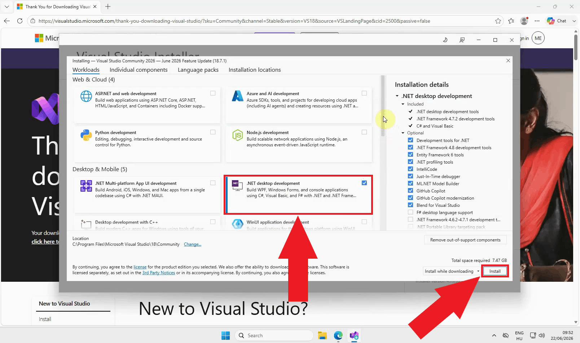Click the WinUI application development icon
The width and height of the screenshot is (580, 343).
point(237,224)
